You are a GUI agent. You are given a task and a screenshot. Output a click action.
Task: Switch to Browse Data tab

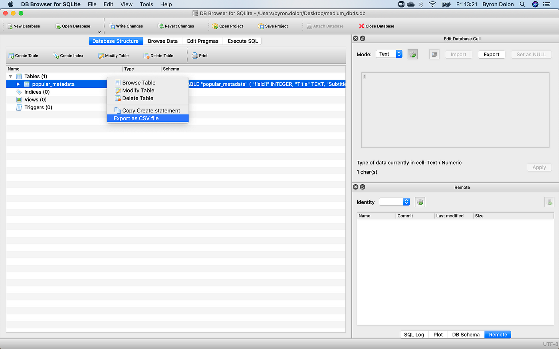[163, 41]
